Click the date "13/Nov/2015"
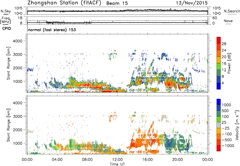240x166 pixels. tap(192, 3)
